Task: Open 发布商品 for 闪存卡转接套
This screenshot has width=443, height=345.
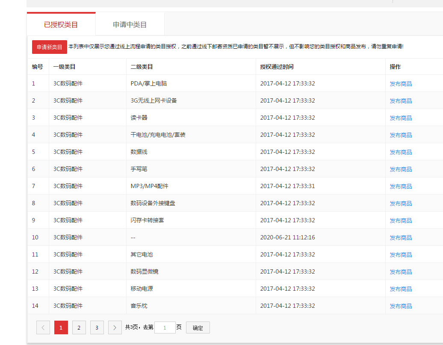Action: 400,220
